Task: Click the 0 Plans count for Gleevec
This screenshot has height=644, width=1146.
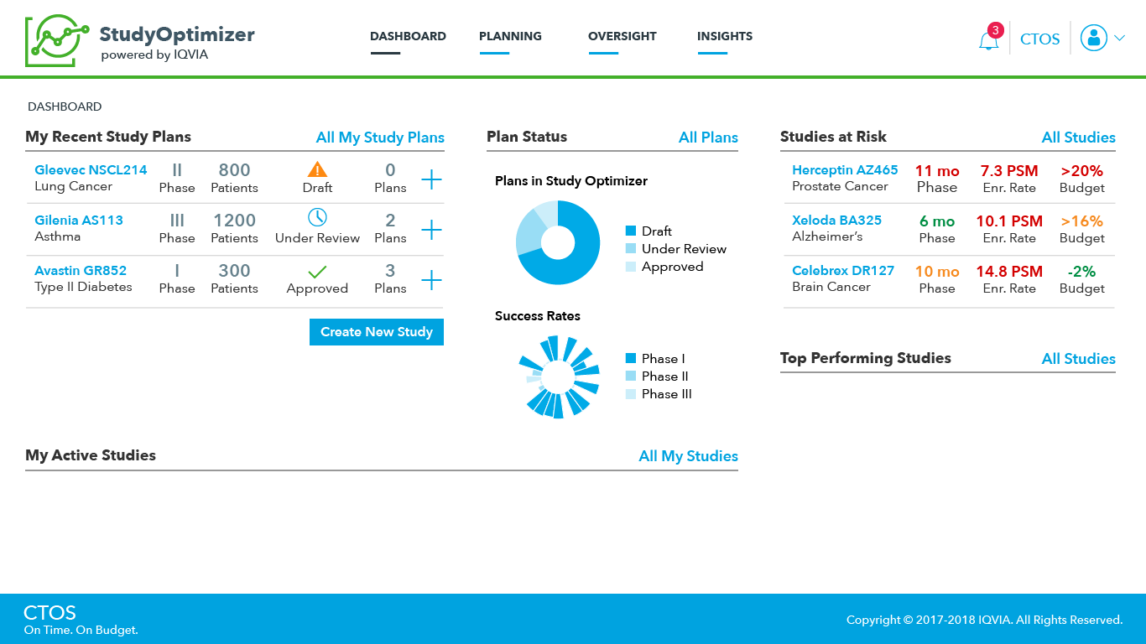Action: click(390, 170)
